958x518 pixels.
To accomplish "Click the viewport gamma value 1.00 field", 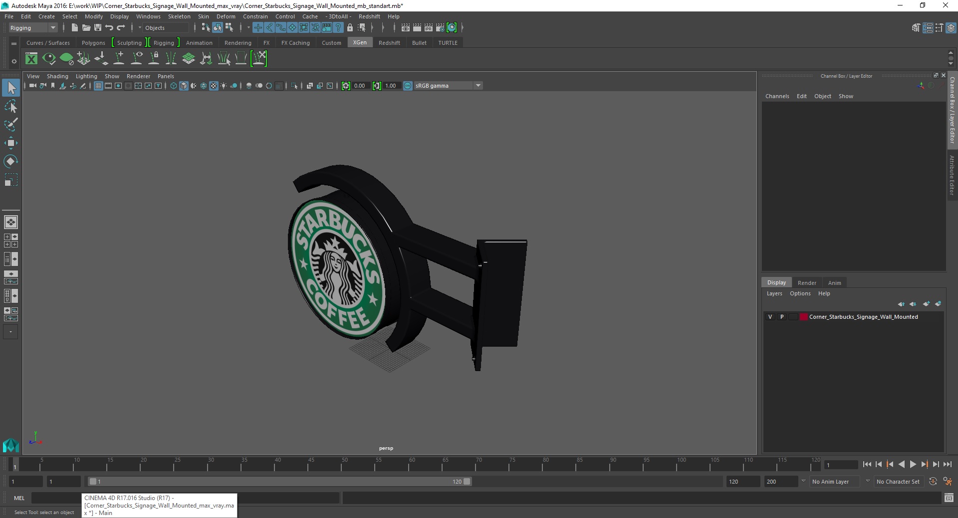I will click(391, 86).
